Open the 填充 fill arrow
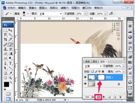Screen dimensions: 135x103 (124, 71)
